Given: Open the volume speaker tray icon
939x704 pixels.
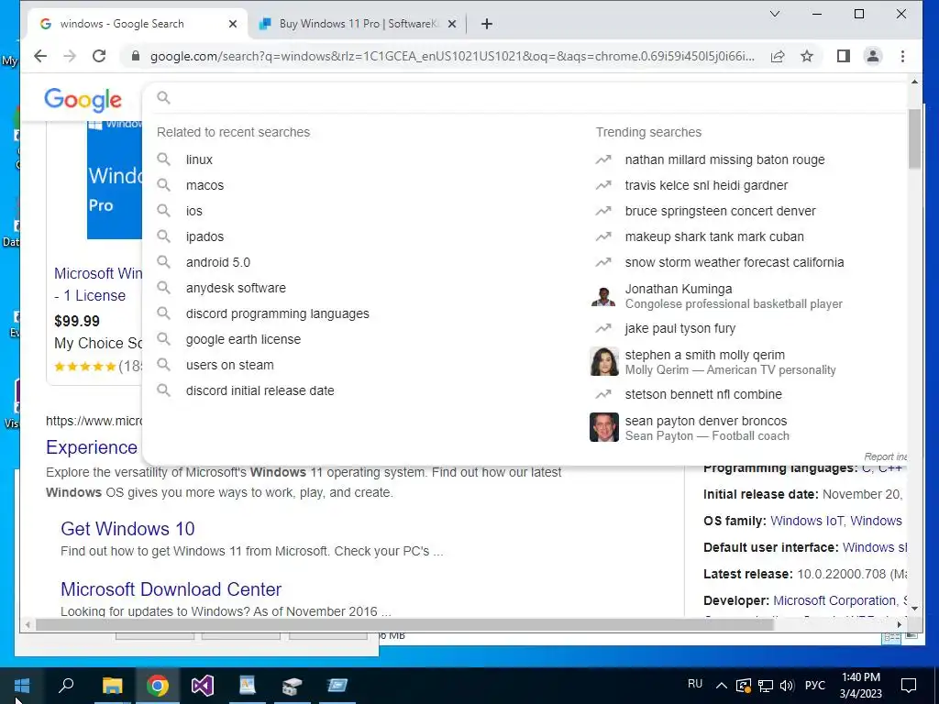Looking at the screenshot, I should (x=787, y=686).
